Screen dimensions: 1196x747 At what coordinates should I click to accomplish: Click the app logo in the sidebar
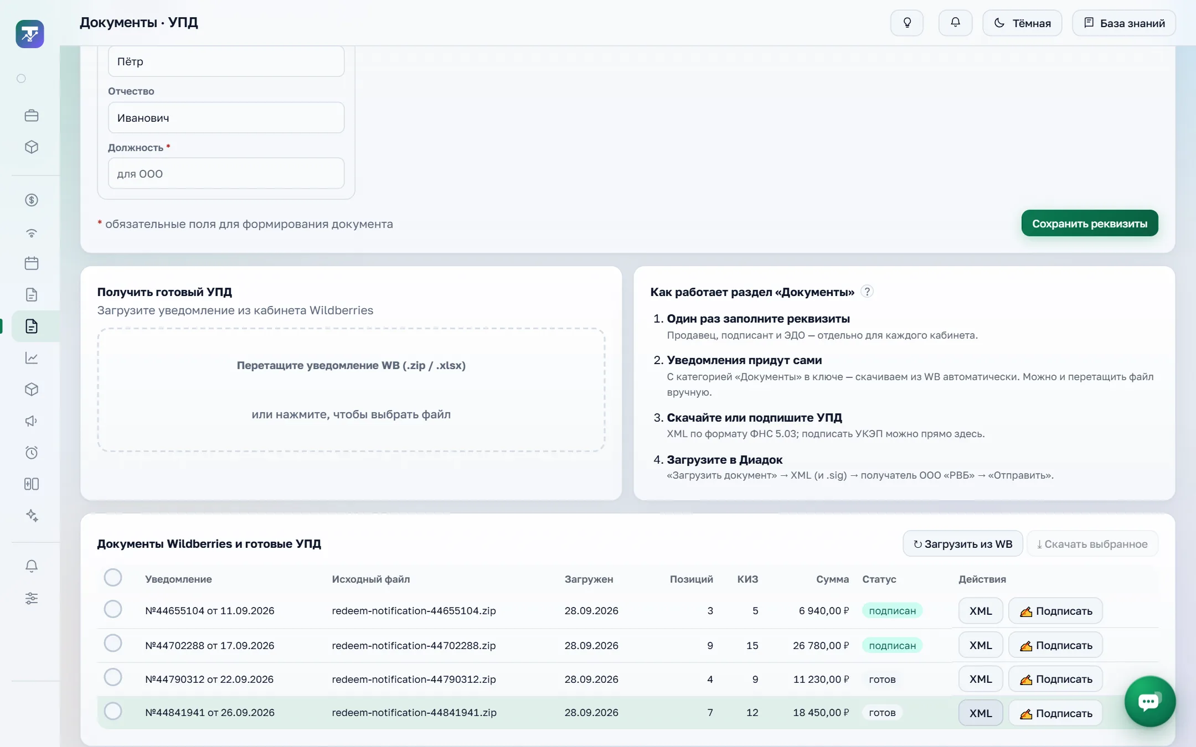pos(30,34)
